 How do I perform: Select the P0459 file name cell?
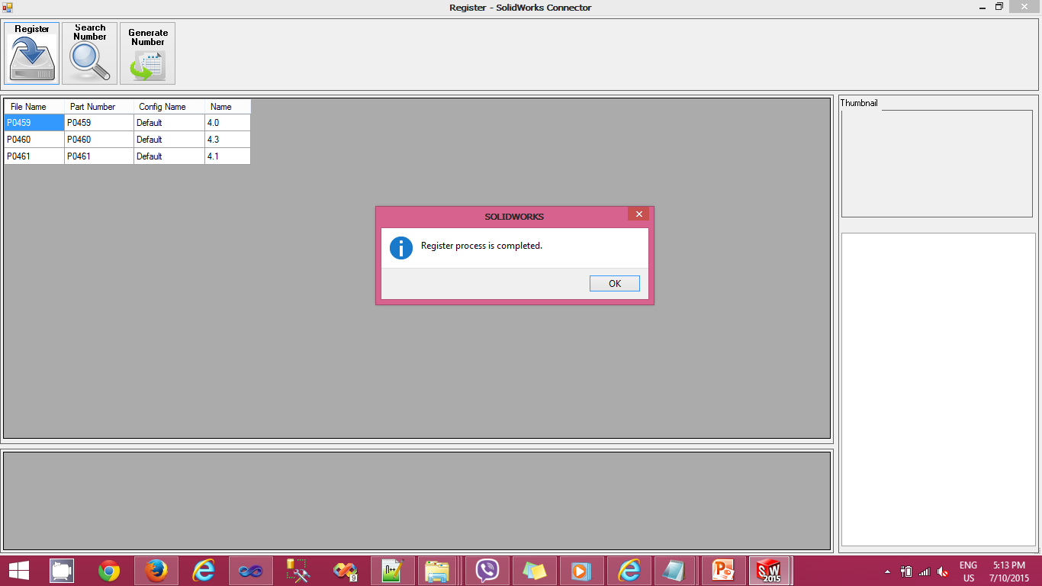click(x=34, y=123)
